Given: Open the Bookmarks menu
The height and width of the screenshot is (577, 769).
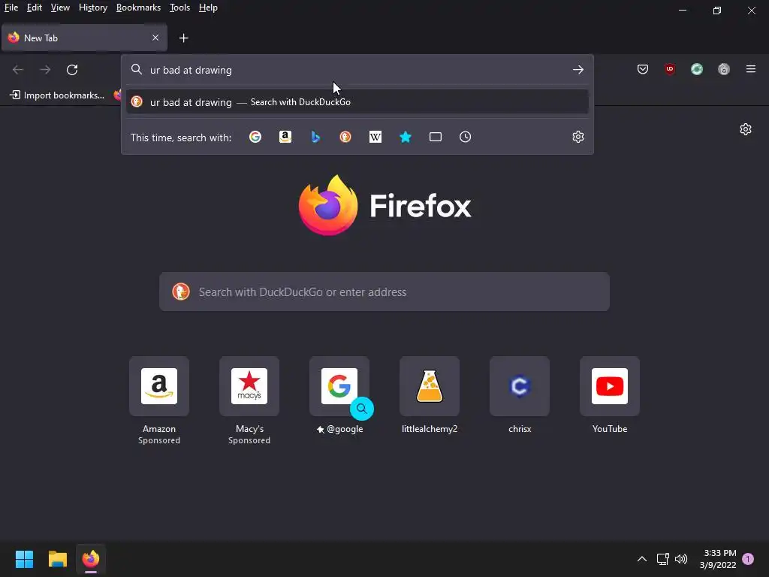Looking at the screenshot, I should 138,8.
